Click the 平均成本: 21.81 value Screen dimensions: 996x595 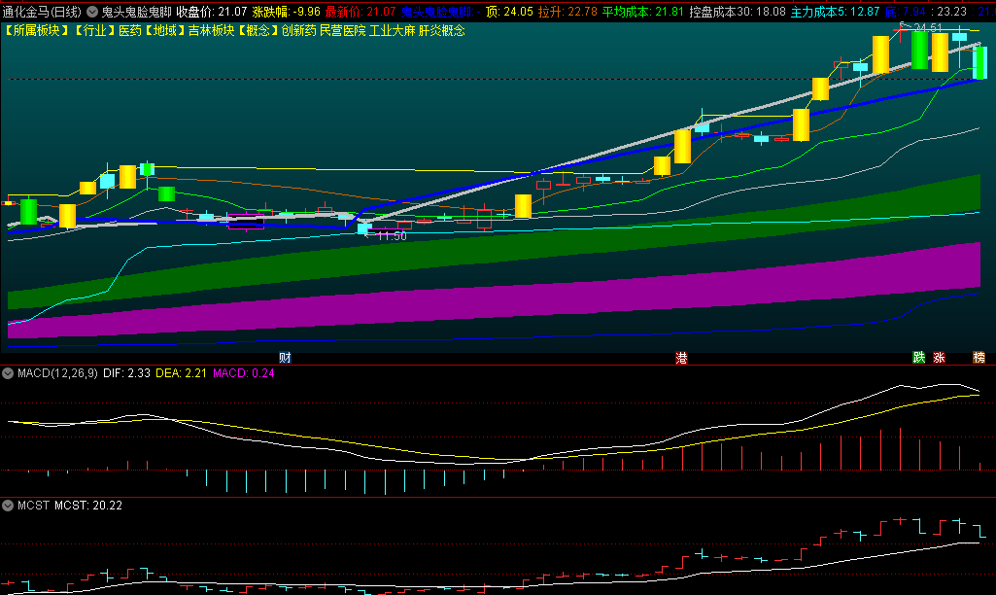[x=643, y=12]
